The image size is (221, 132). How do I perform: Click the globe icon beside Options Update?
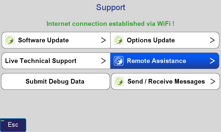119,40
